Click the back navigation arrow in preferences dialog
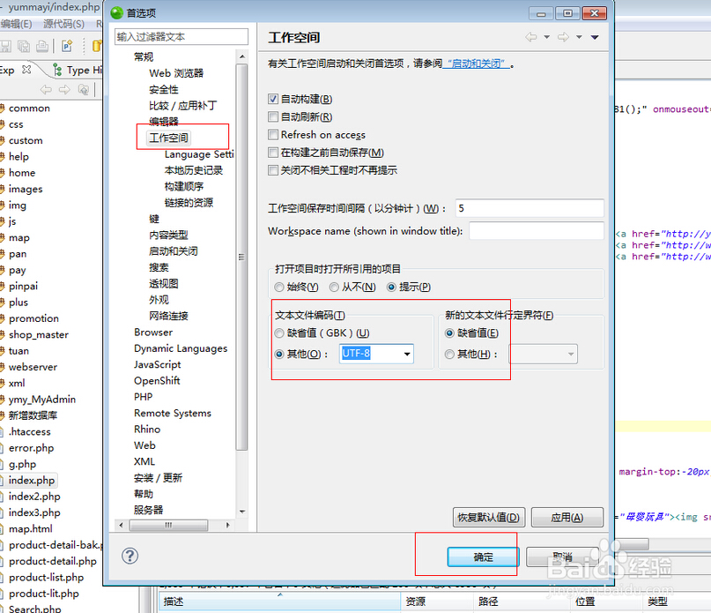 (x=532, y=37)
